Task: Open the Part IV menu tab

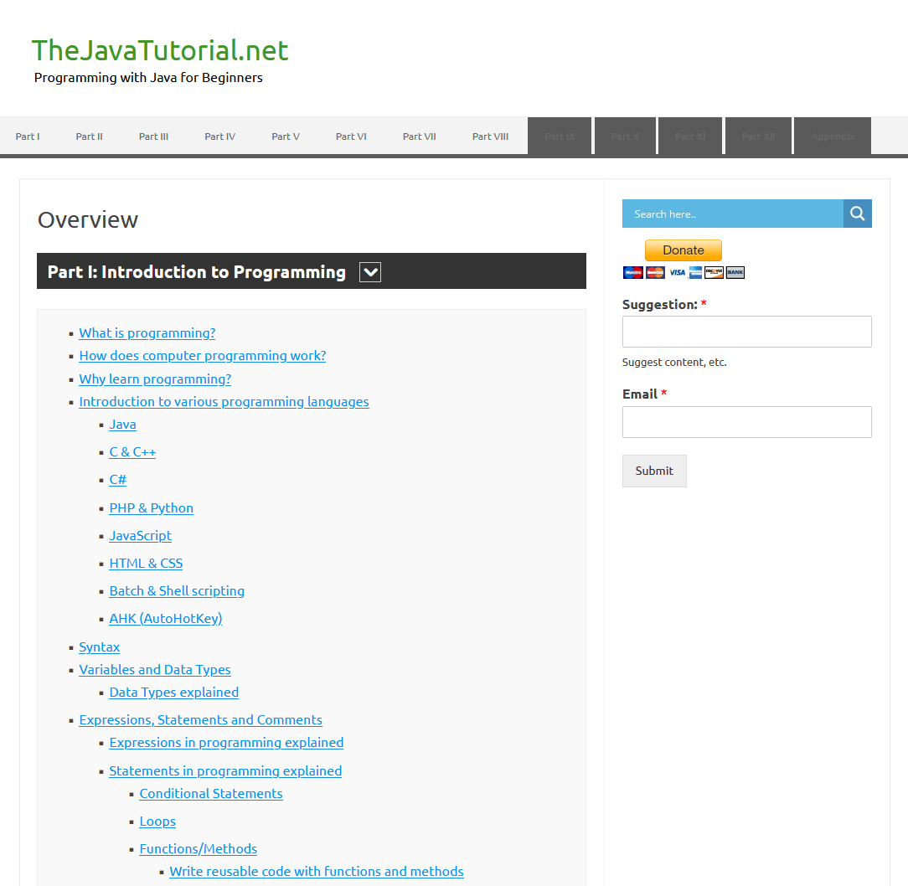Action: click(x=220, y=137)
